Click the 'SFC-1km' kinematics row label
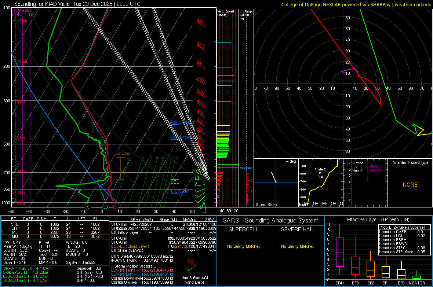The height and width of the screenshot is (287, 433). tap(119, 224)
